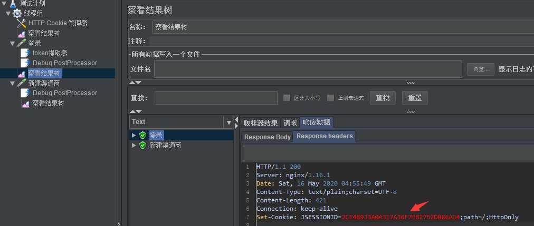Image resolution: width=534 pixels, height=226 pixels.
Task: Select Debug PostProcessor under 新建渠道商
Action: 65,93
